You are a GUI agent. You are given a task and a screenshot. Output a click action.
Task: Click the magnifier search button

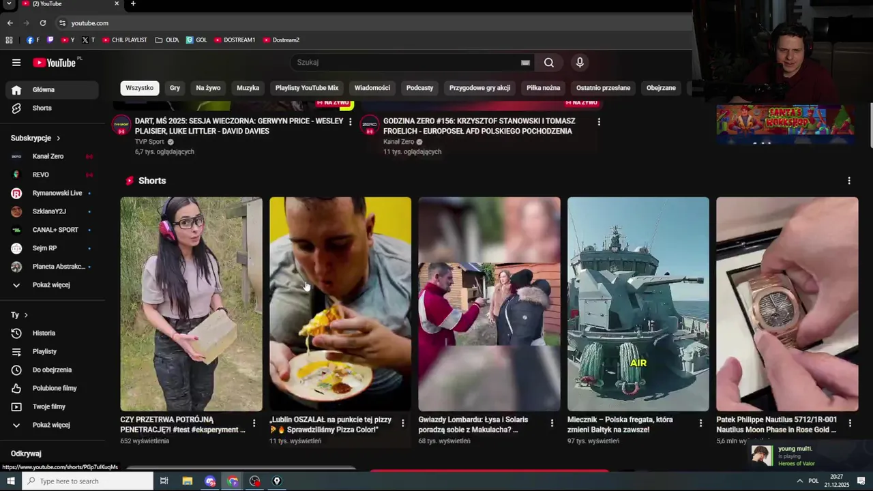pos(549,63)
